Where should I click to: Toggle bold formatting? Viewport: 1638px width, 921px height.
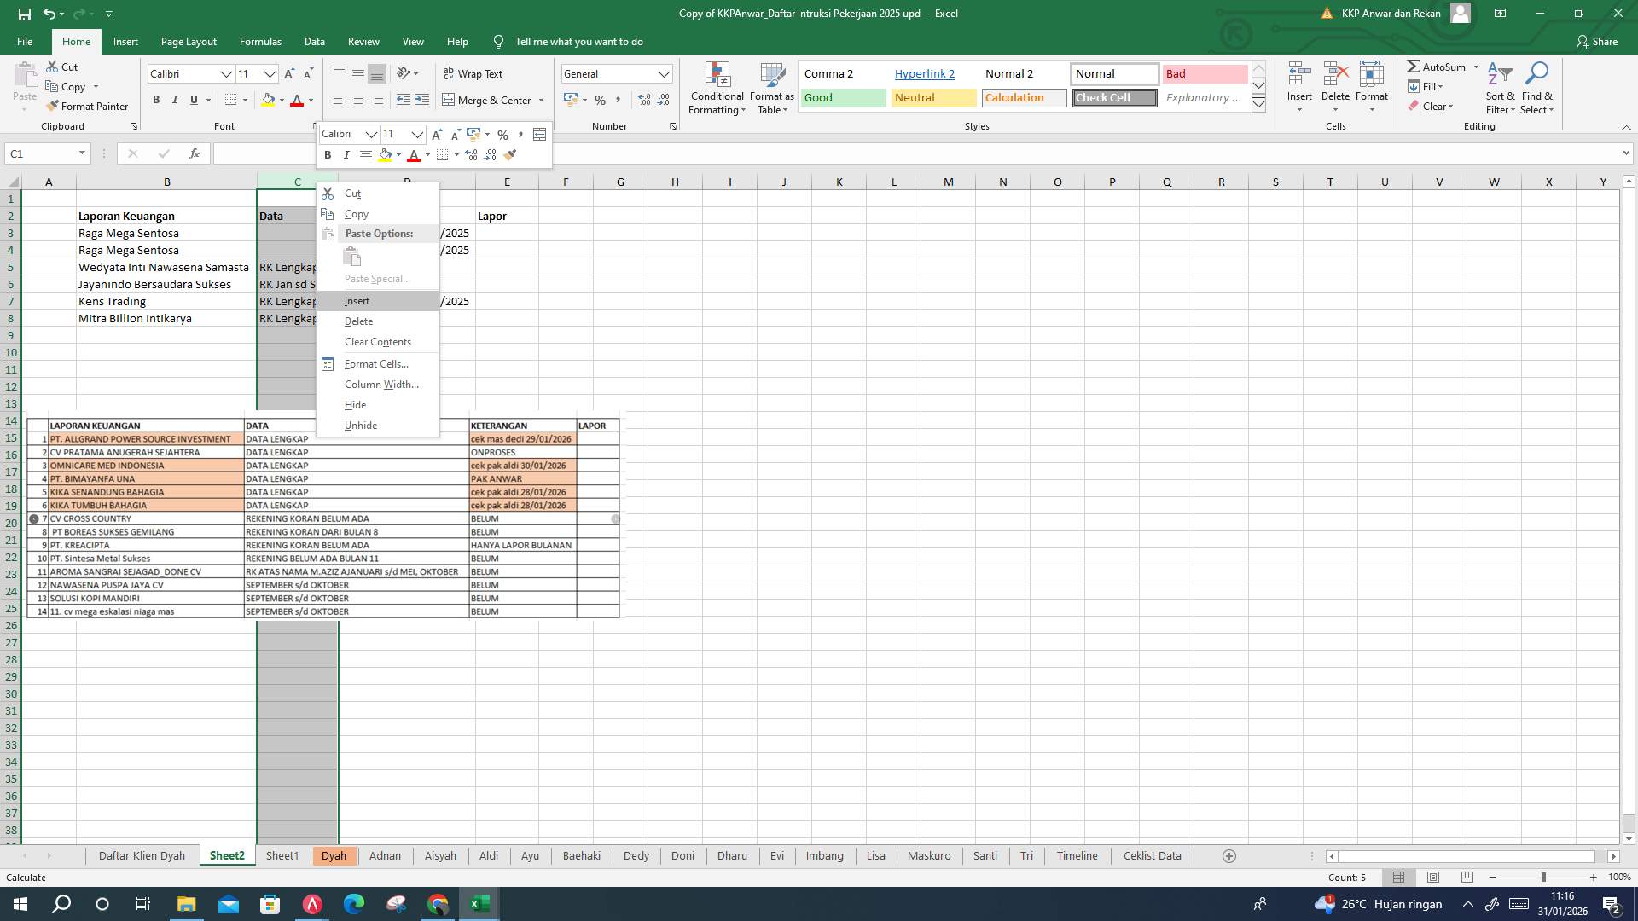point(156,100)
